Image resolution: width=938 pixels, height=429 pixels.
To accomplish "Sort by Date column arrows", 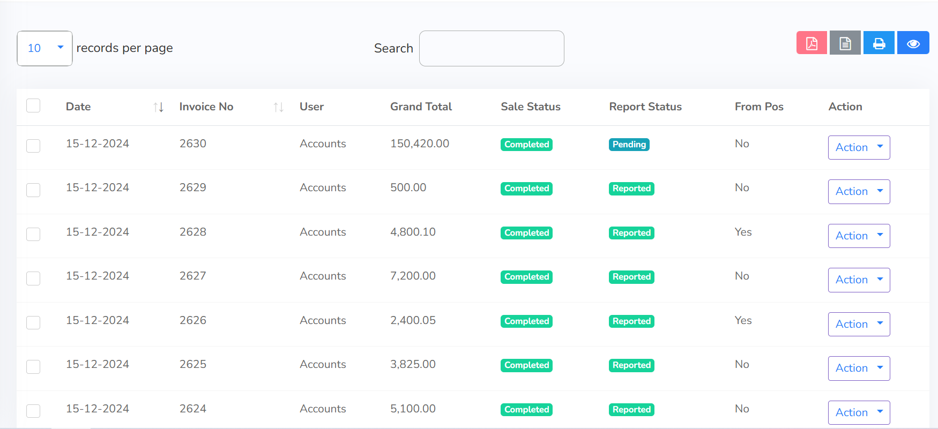I will coord(158,107).
